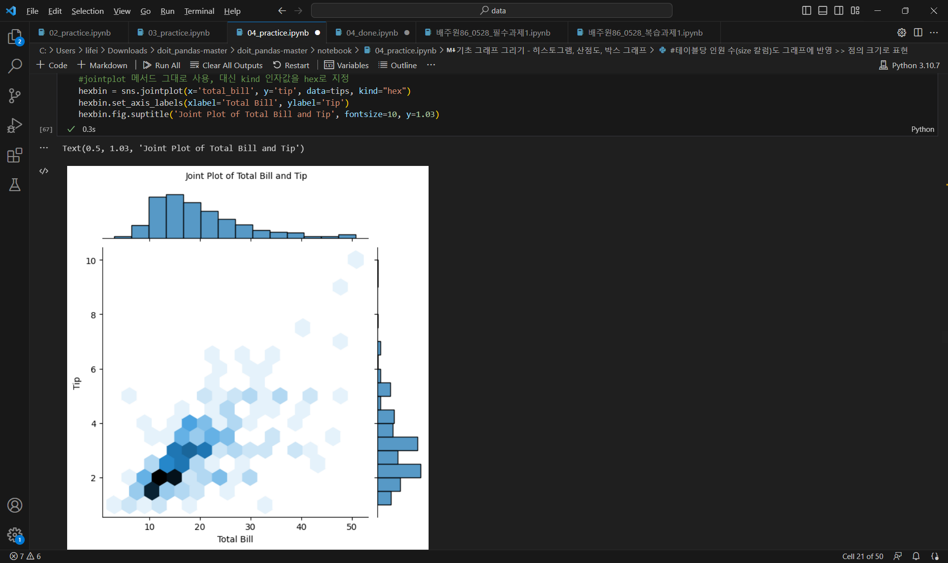Open the Search view icon
This screenshot has height=563, width=948.
[15, 66]
